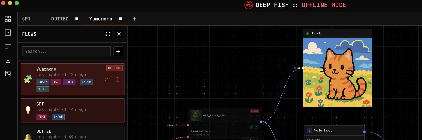Click 'Last updated 14m ago' text

[x=61, y=109]
